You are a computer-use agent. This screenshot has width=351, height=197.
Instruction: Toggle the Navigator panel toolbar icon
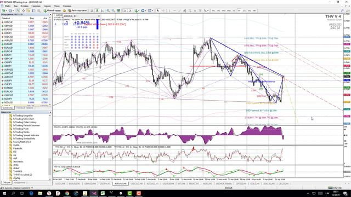[29, 10]
